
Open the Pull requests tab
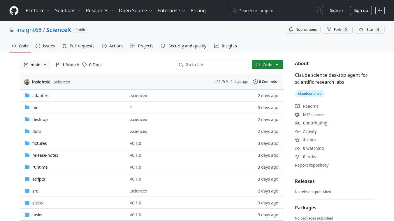coord(78,46)
